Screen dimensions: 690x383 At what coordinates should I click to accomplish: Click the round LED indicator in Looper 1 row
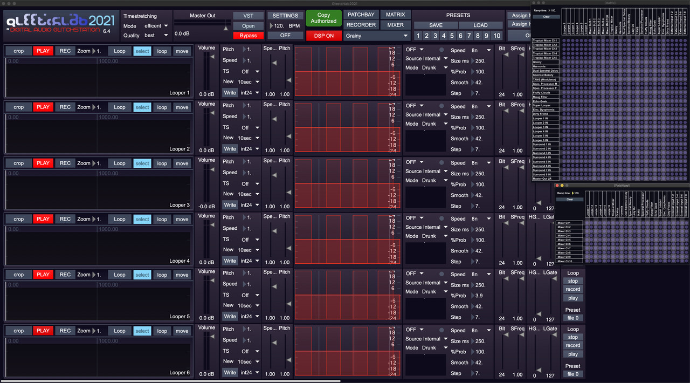(441, 50)
